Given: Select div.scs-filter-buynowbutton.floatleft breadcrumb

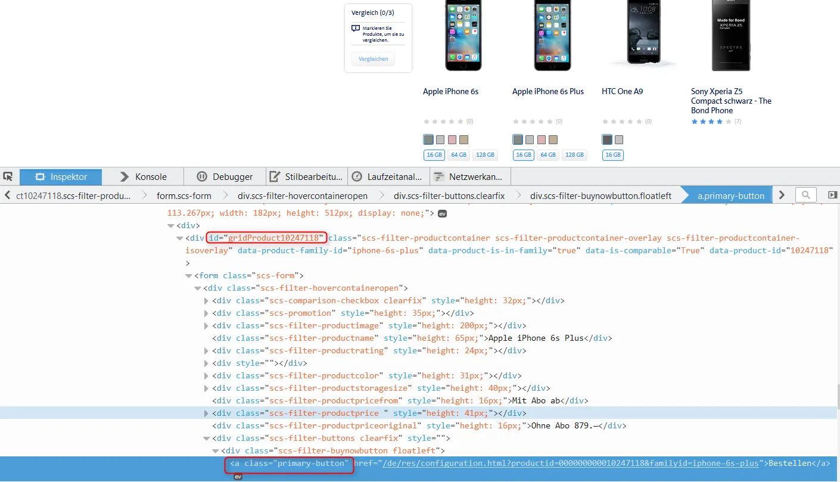Looking at the screenshot, I should tap(601, 195).
